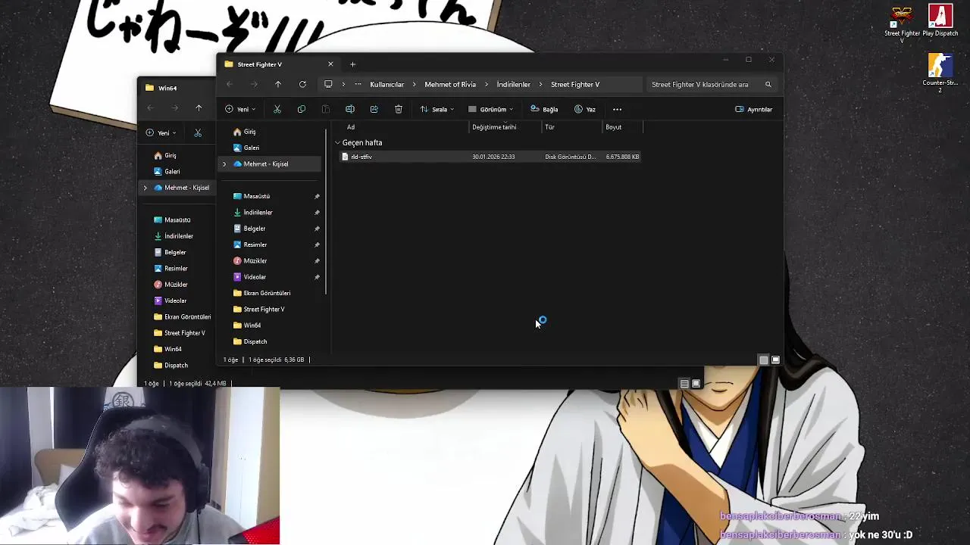The height and width of the screenshot is (545, 970).
Task: Click the Copy icon in Street Fighter V toolbar
Action: 302,109
